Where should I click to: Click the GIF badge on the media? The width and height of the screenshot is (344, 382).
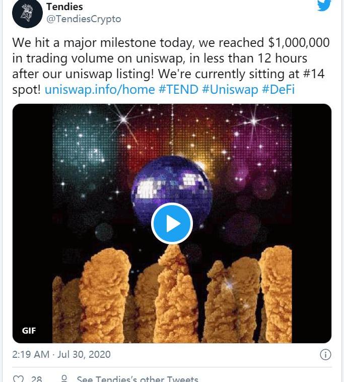tap(29, 331)
